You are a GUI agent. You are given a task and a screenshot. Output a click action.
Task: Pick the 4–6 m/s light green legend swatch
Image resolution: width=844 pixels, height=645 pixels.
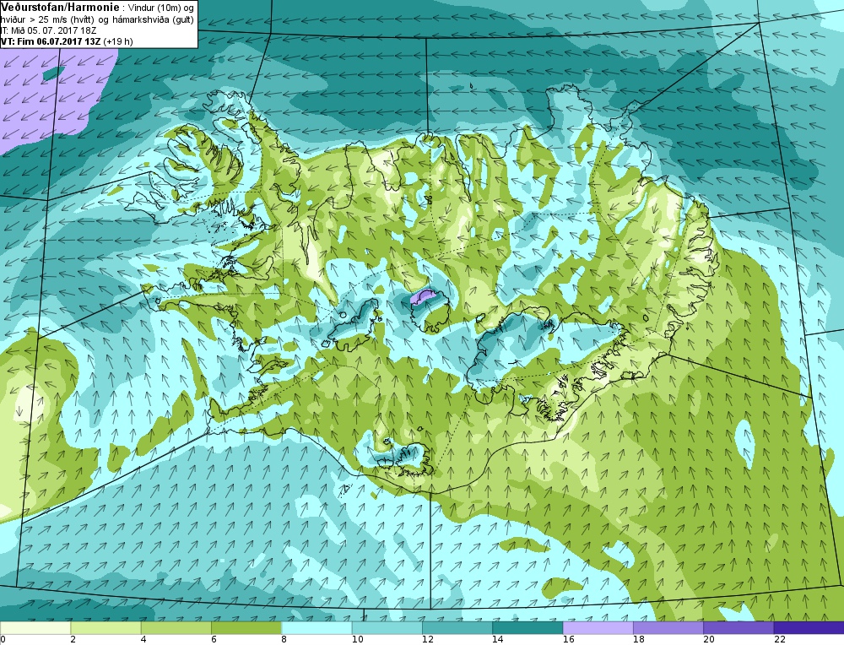coord(176,628)
